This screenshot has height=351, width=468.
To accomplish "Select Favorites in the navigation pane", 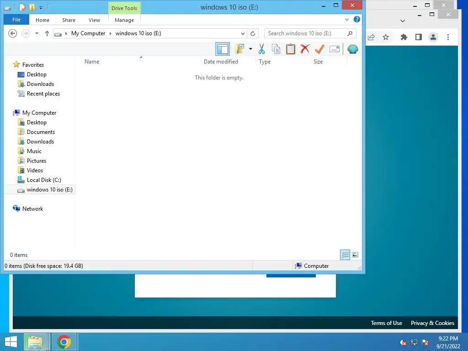I will click(33, 65).
